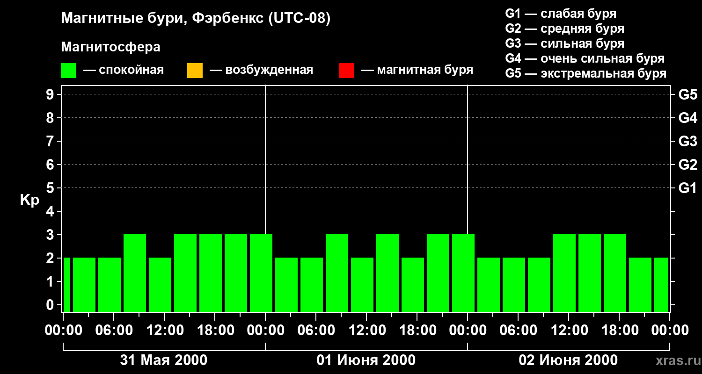Click the Kp axis value 5

51,188
